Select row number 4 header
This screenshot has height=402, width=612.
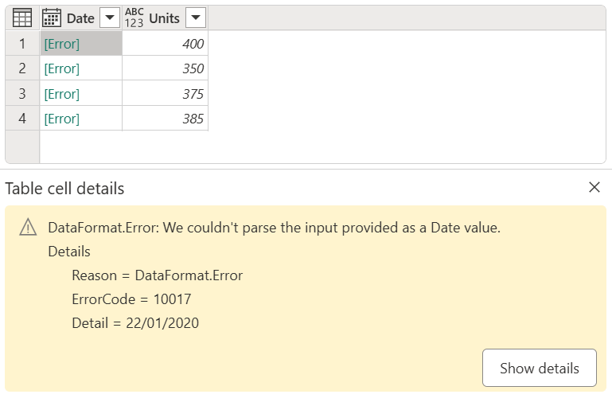pyautogui.click(x=22, y=119)
